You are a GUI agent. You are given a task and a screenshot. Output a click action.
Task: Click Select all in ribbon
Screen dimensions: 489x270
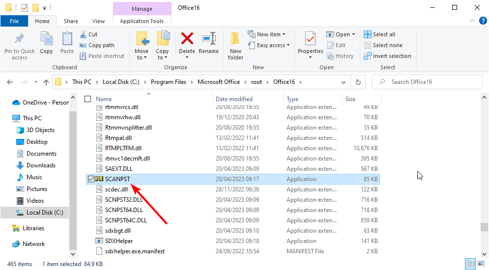click(x=379, y=34)
